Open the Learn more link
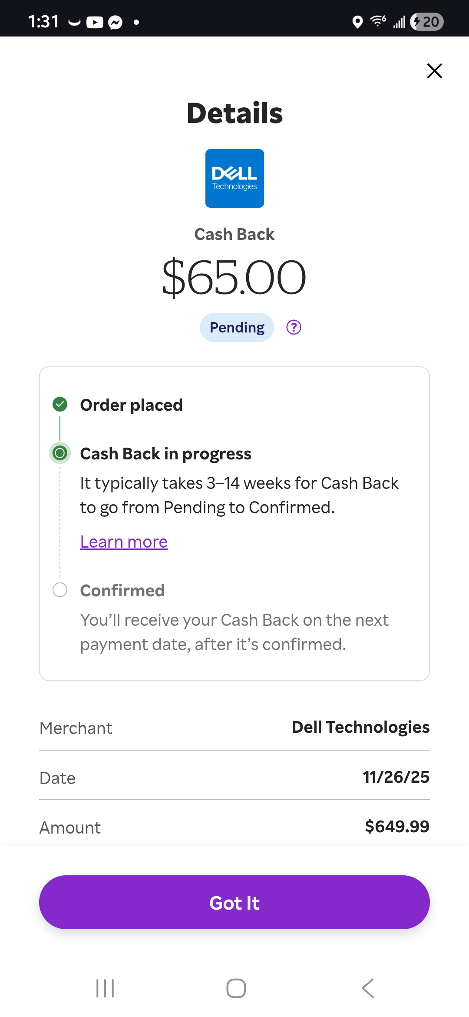This screenshot has width=469, height=1017. tap(124, 542)
